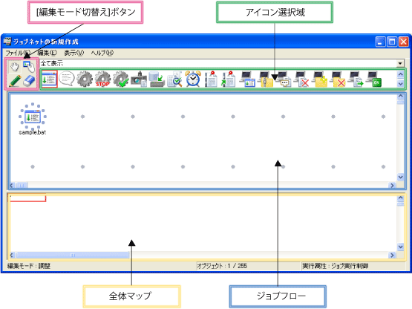Pick the laptop with zipped folder icon
Screen dimensions: 412x309
pos(265,79)
